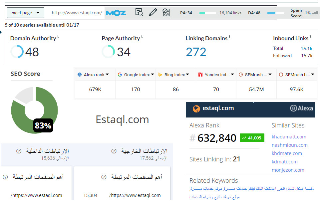Select the highlight pencil icon
This screenshot has height=201, width=320.
[x=153, y=12]
